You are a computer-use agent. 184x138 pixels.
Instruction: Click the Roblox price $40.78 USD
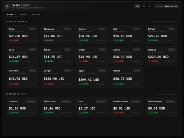pyautogui.click(x=123, y=79)
